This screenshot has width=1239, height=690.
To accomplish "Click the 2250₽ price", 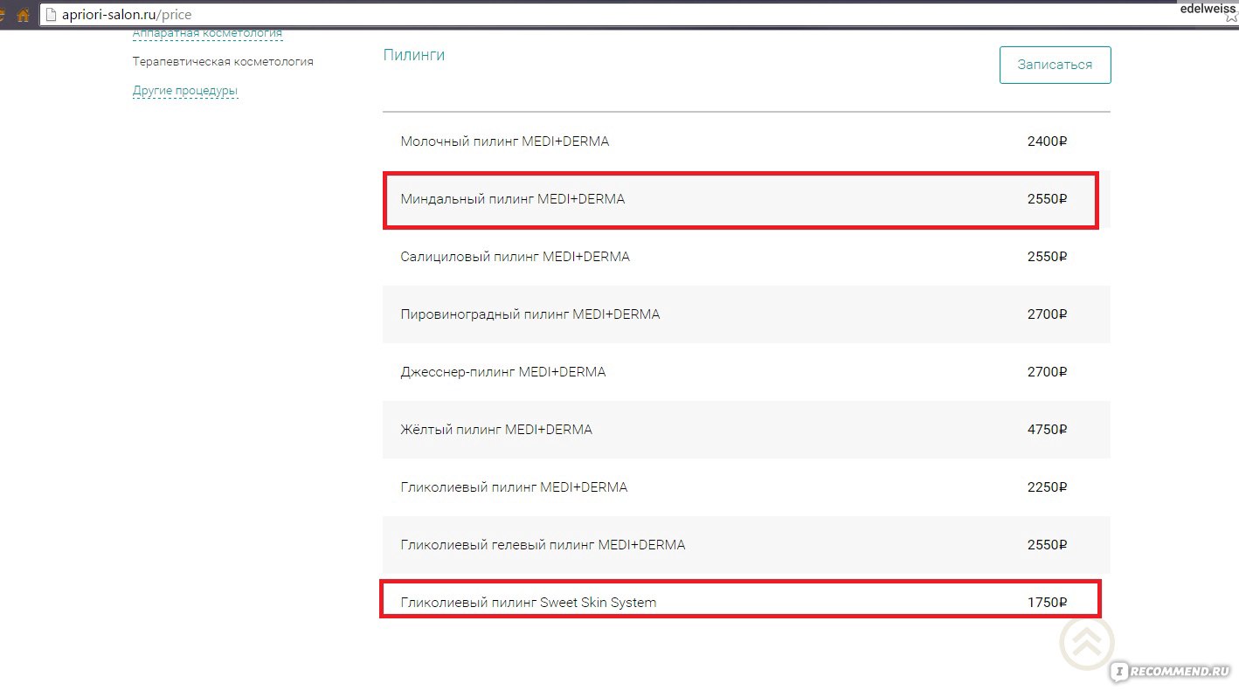I will click(1048, 487).
